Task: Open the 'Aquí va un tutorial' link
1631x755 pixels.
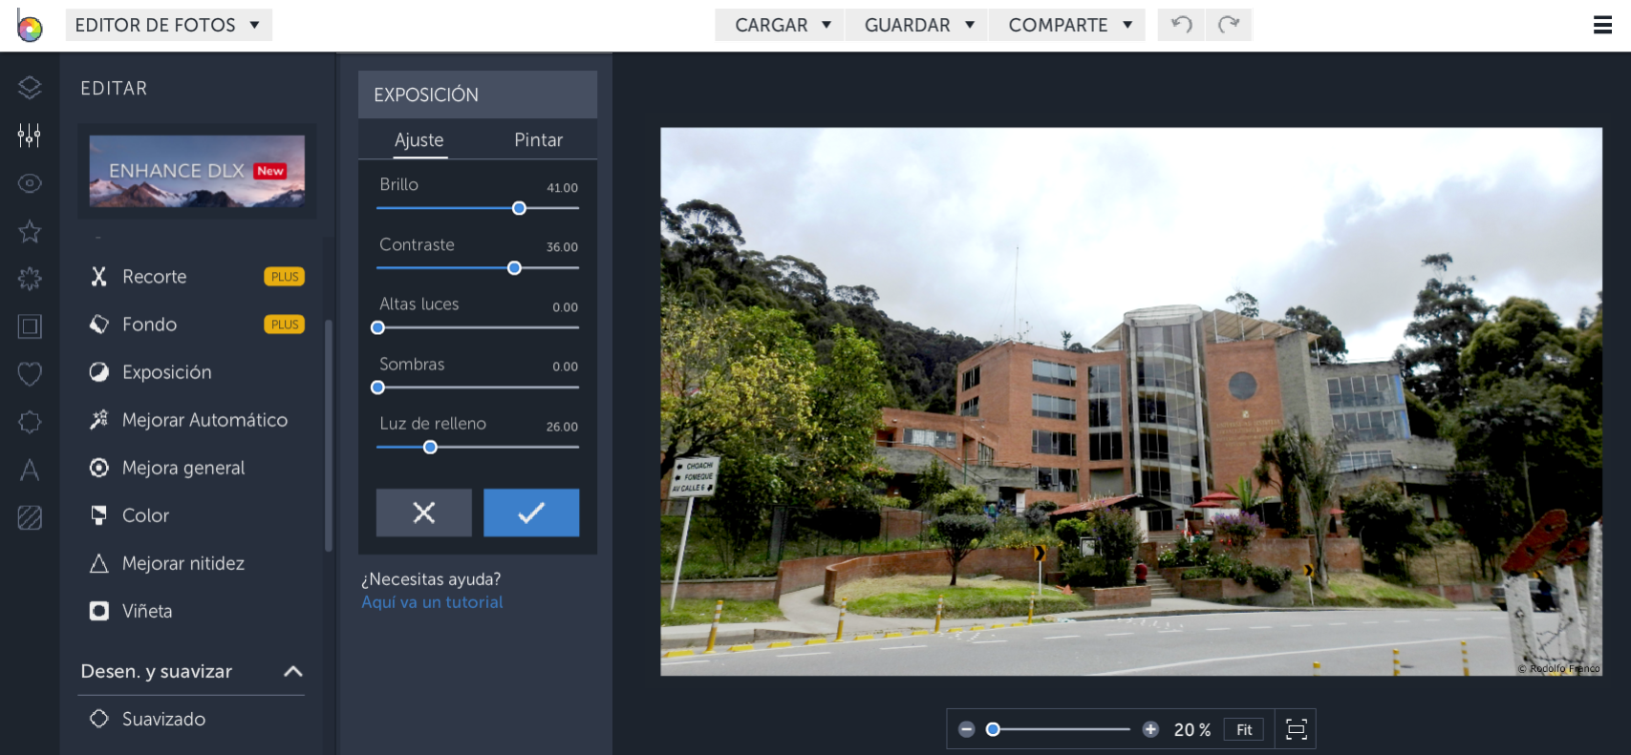Action: tap(432, 602)
